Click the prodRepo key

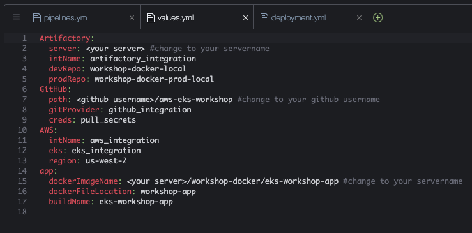point(67,79)
